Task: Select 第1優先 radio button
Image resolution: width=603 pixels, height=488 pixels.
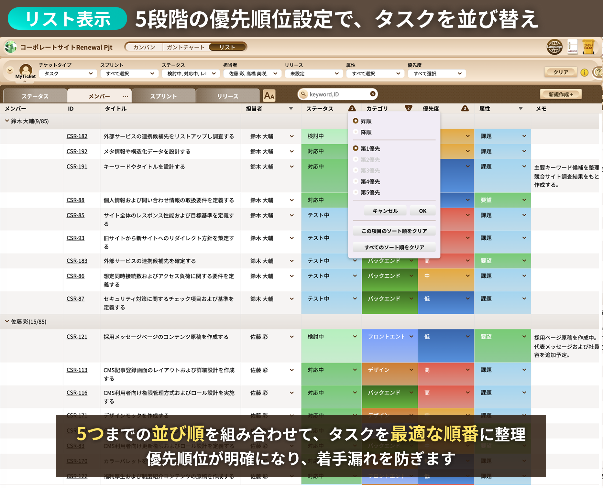Action: point(356,148)
